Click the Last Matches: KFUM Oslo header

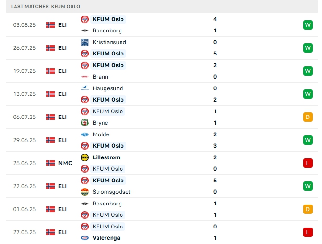tap(46, 6)
